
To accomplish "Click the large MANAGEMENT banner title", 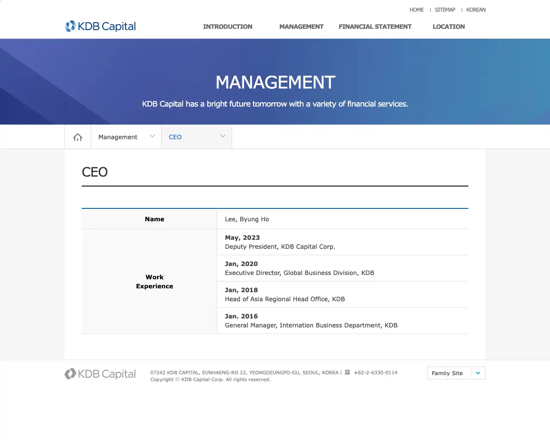I will 275,82.
